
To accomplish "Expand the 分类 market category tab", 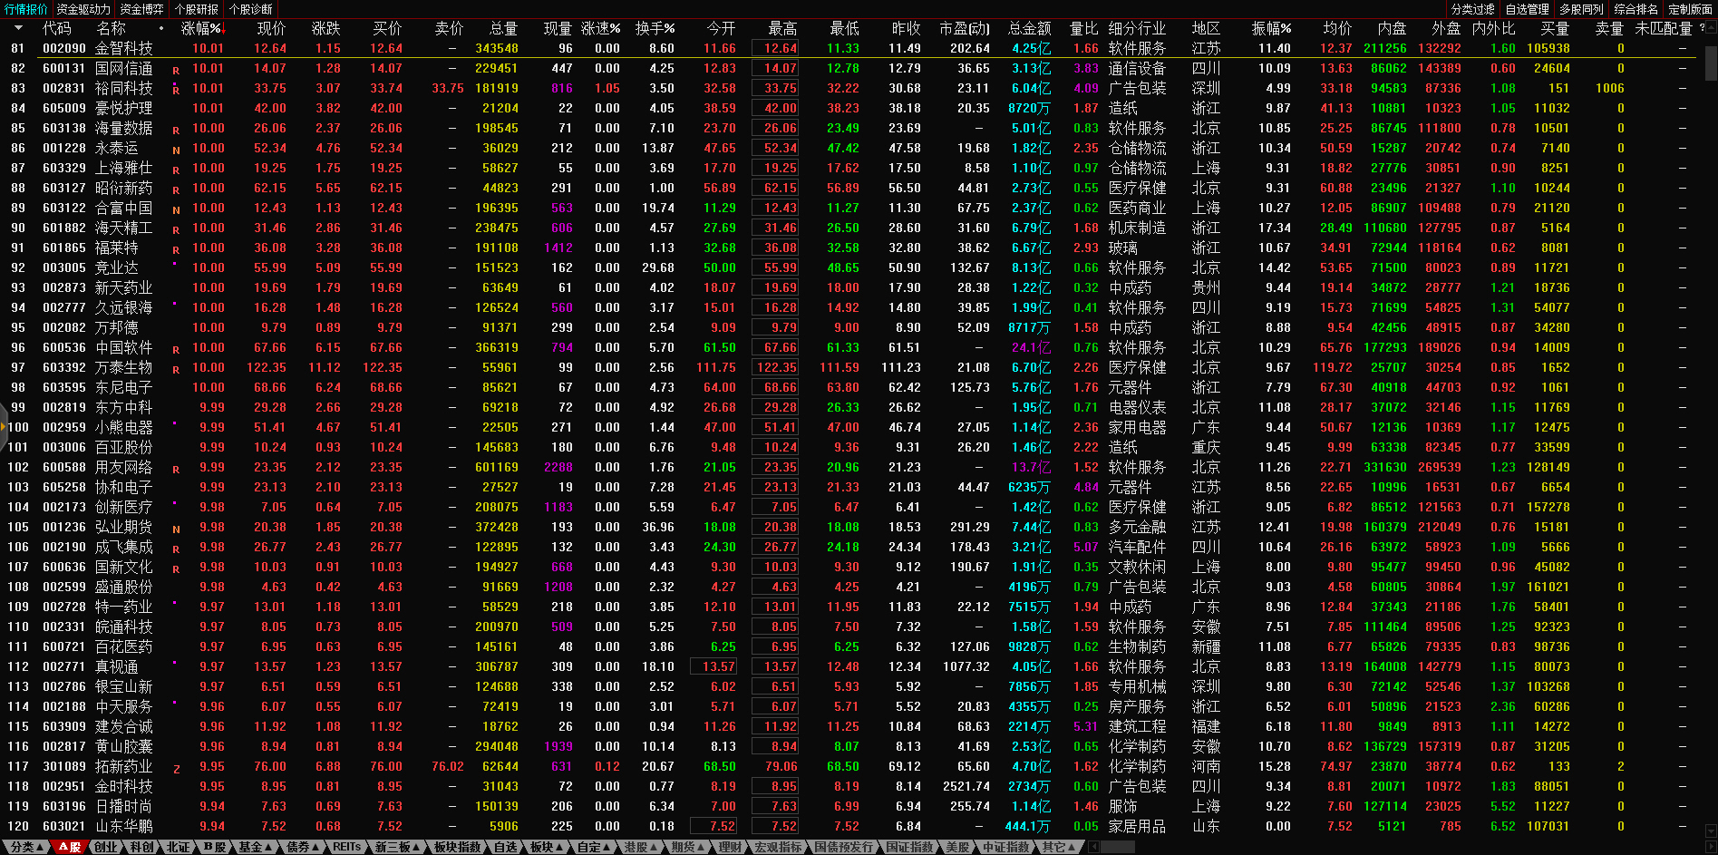I will pos(26,847).
